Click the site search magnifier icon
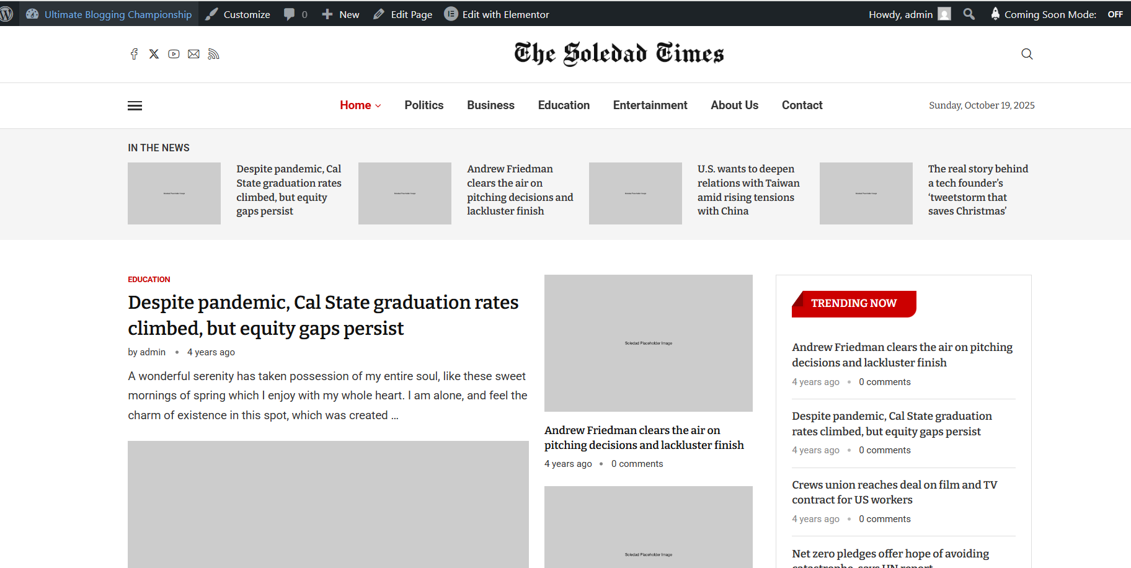1131x568 pixels. 1027,54
